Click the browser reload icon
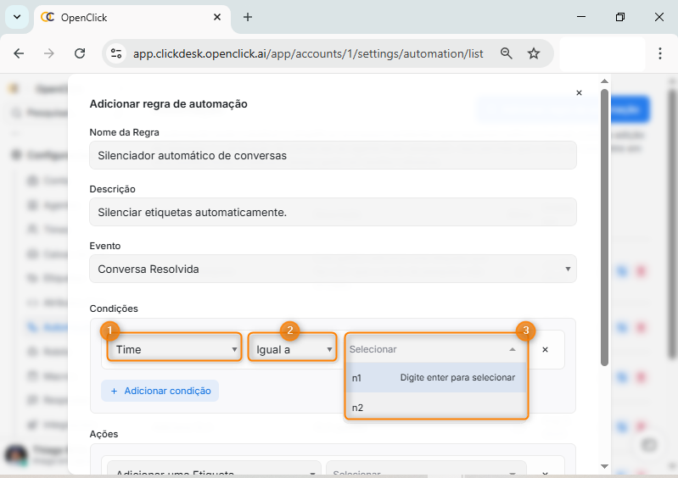Image resolution: width=678 pixels, height=478 pixels. coord(80,53)
